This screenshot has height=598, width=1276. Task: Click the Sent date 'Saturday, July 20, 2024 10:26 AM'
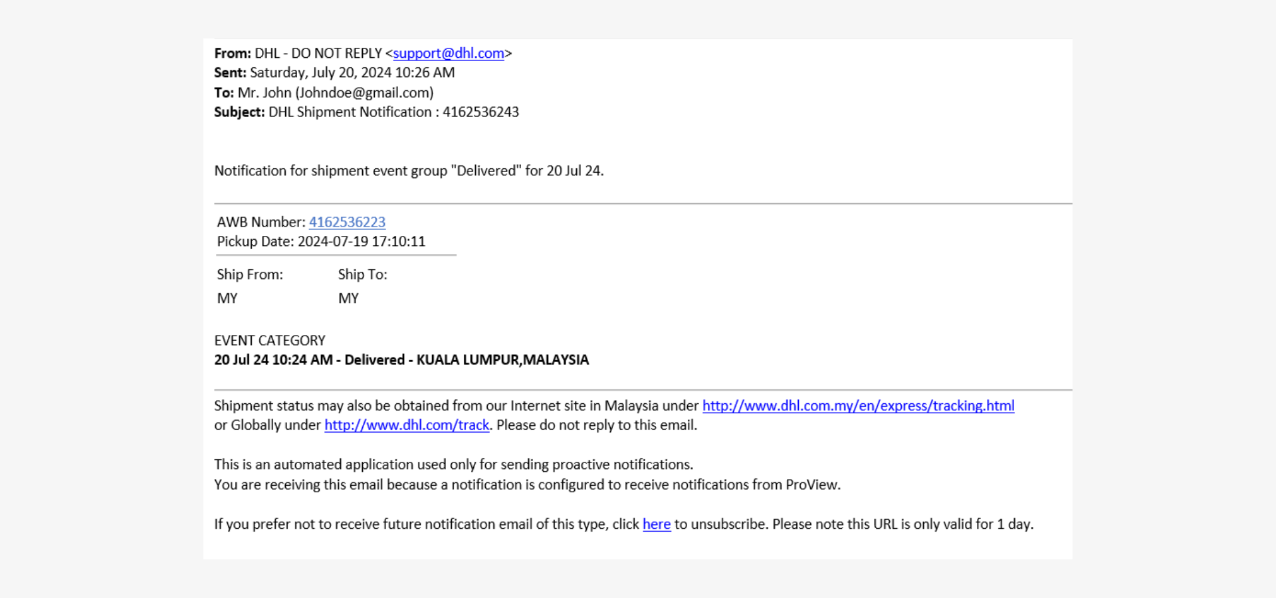(352, 72)
